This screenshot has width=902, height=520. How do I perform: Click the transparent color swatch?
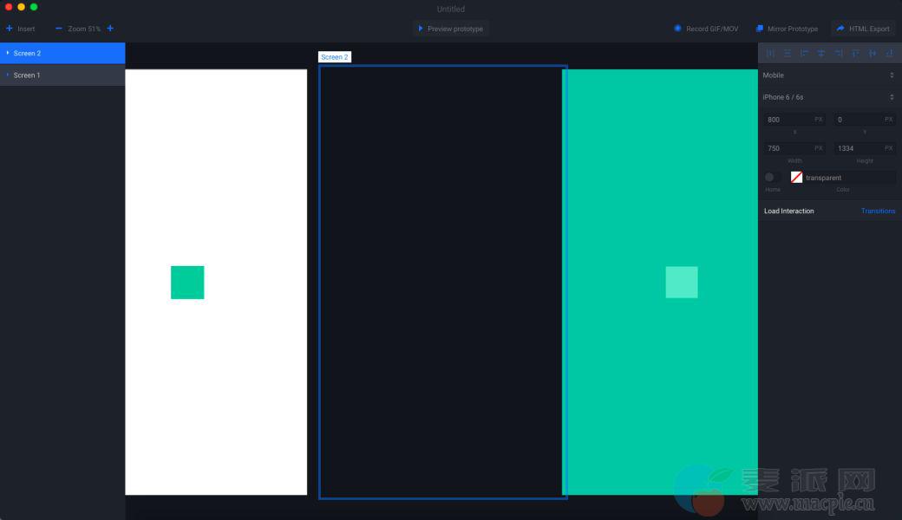coord(796,177)
